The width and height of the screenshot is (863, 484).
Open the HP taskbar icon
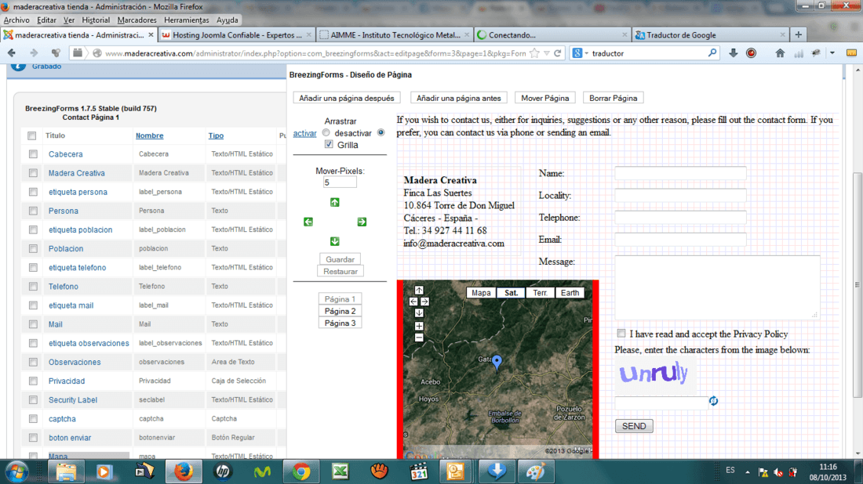pos(223,471)
